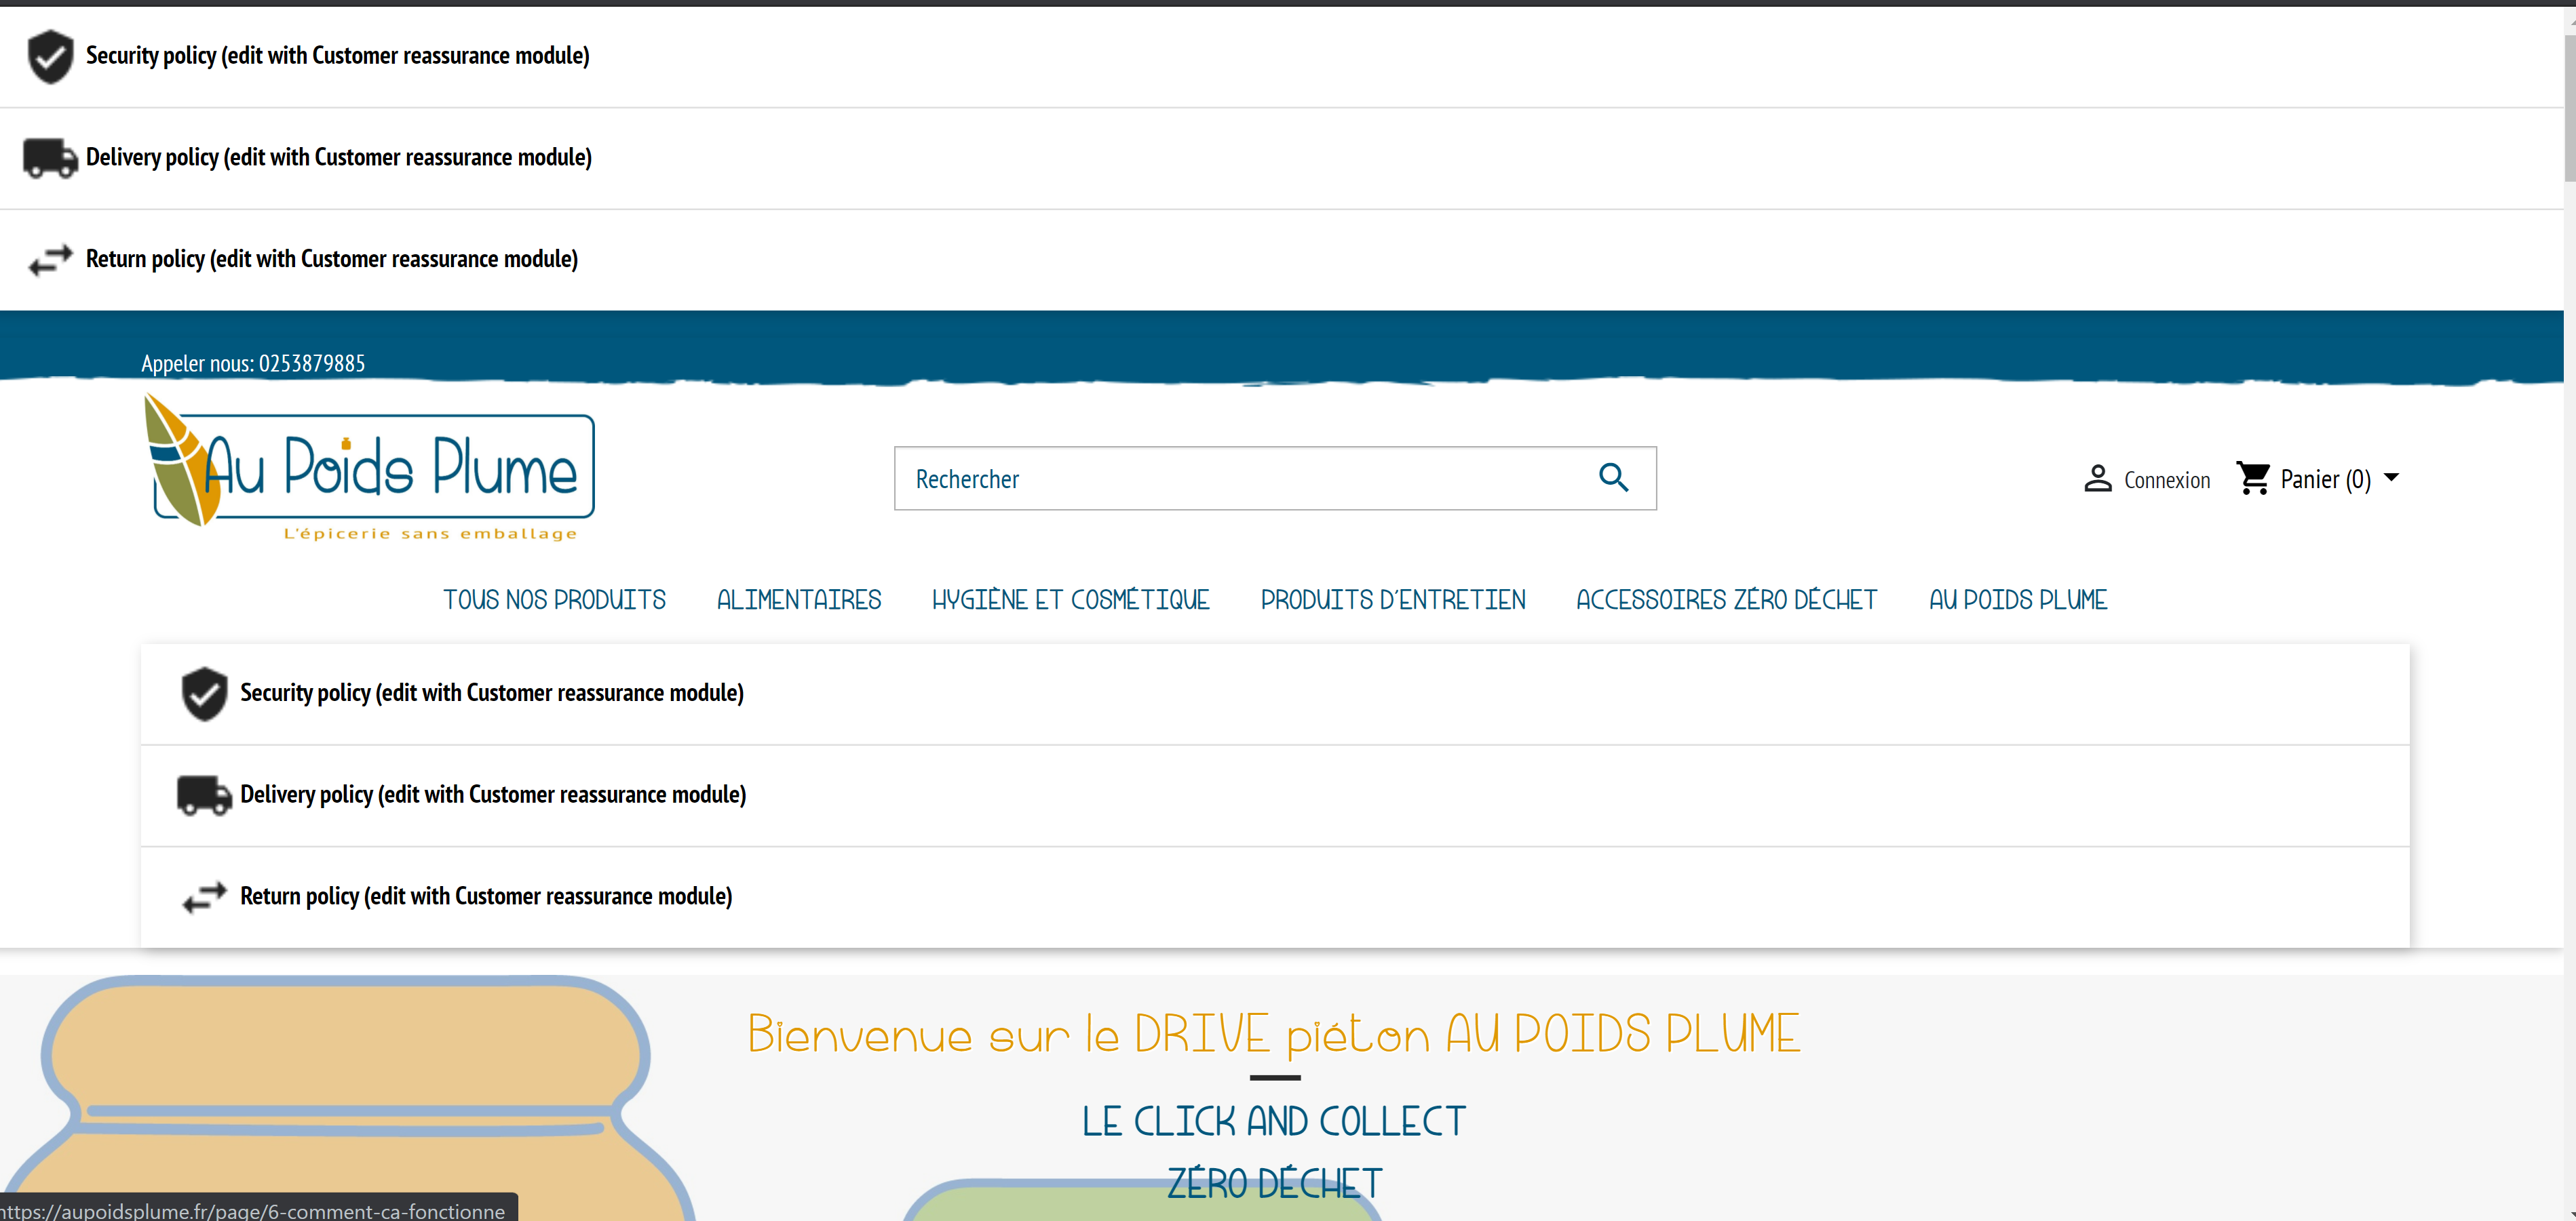Click the Connexion user profile icon

click(2097, 479)
